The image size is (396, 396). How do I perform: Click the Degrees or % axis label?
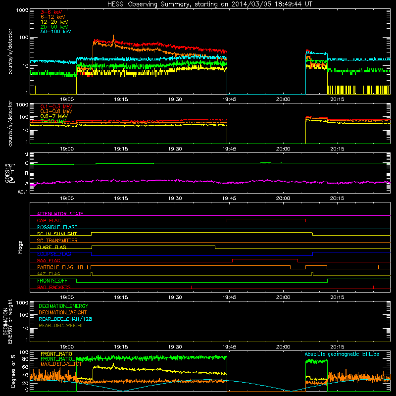tap(13, 371)
